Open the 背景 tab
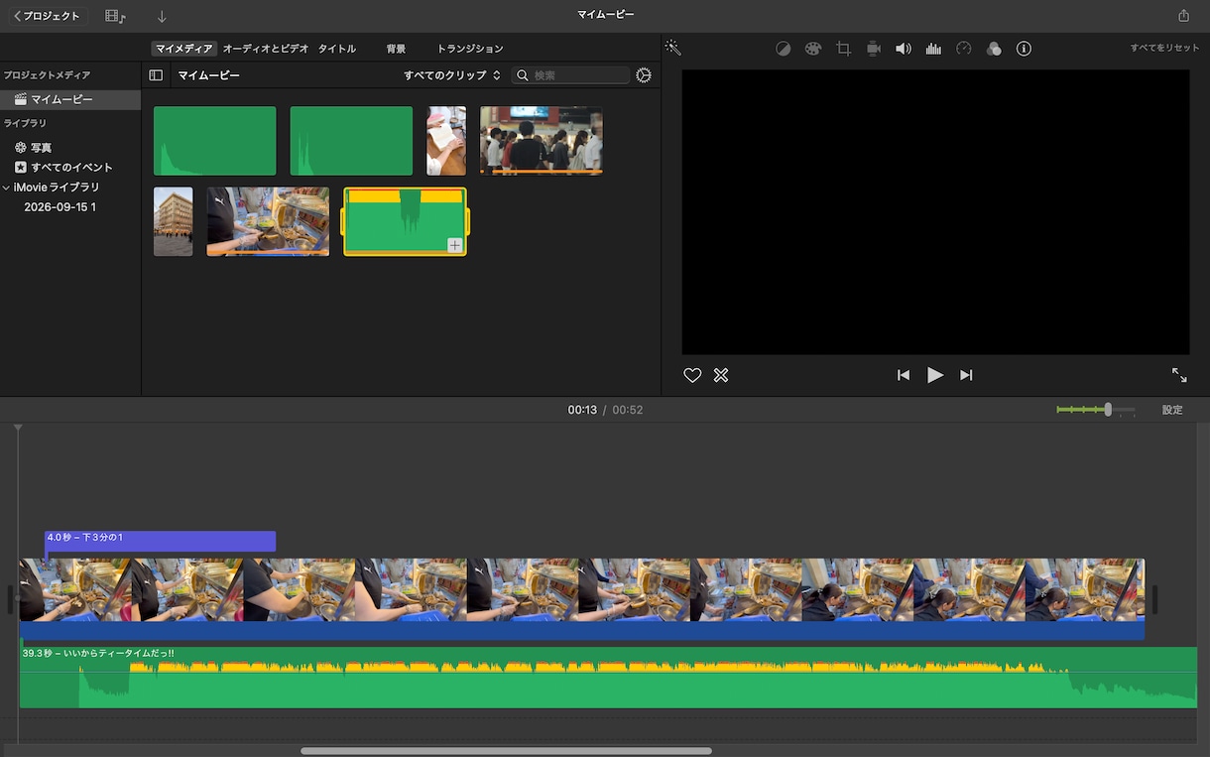The image size is (1210, 757). pos(396,49)
